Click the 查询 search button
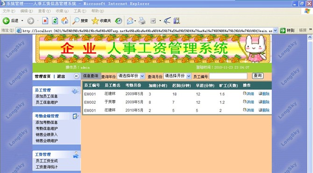The image size is (313, 173). (258, 76)
